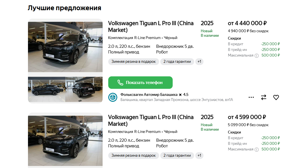Expand +1 extra perks on second listing
Viewport: 286px width, 168px height.
click(x=199, y=156)
